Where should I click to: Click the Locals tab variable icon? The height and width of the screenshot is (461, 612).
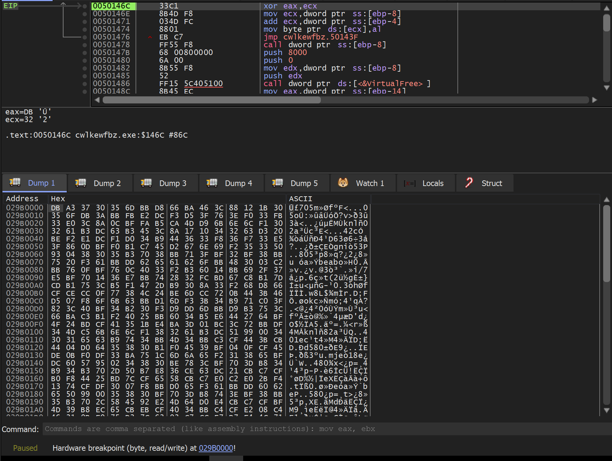(409, 183)
